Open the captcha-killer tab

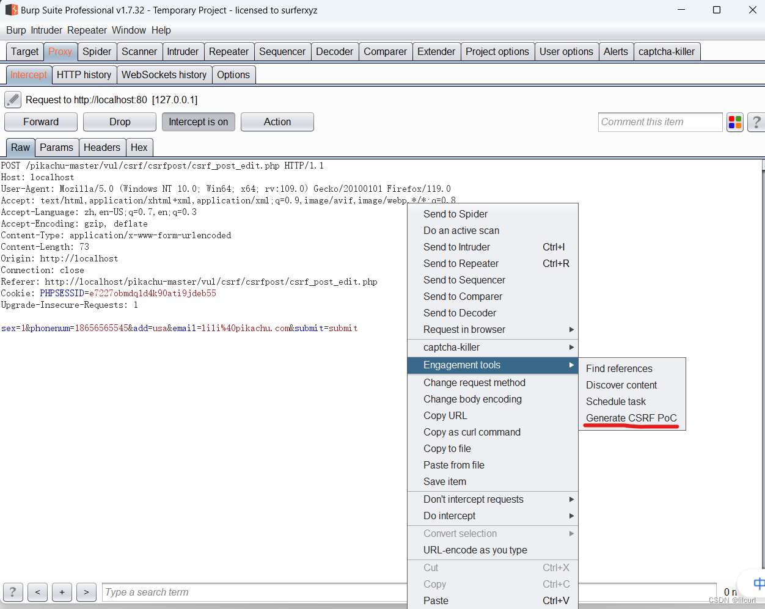[x=667, y=51]
